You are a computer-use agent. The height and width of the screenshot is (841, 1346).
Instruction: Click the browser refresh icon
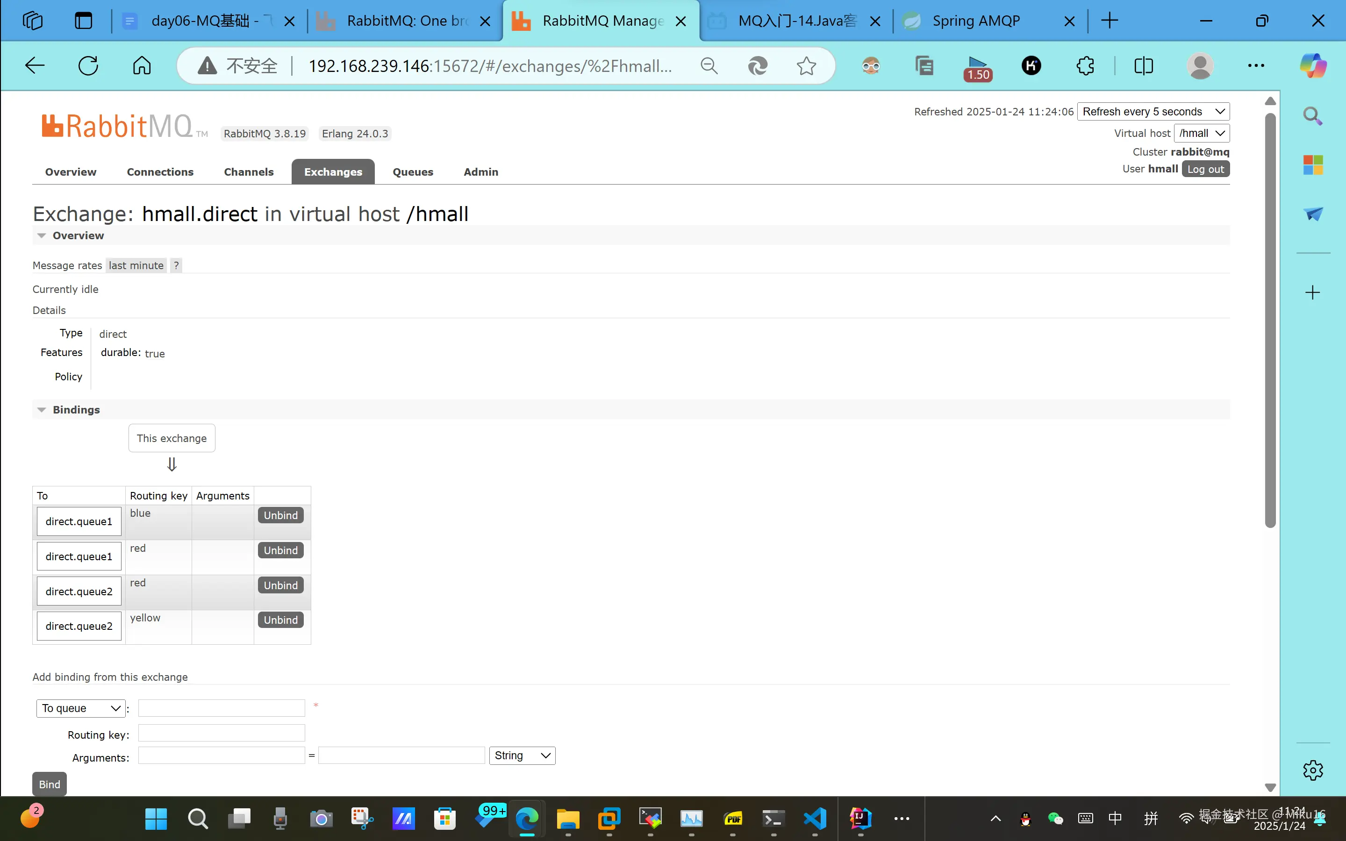[88, 65]
